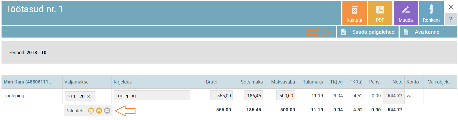Open payslip PDF icon next to Palgaleht
Viewport: 458px width, 120px height.
point(91,111)
